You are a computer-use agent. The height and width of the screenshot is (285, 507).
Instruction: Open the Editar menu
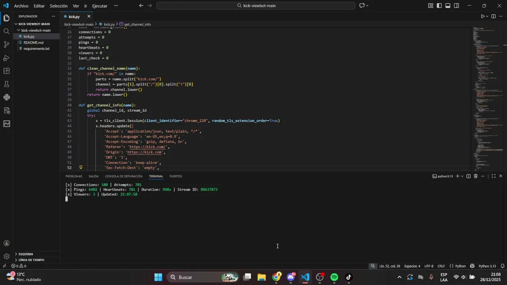[39, 6]
